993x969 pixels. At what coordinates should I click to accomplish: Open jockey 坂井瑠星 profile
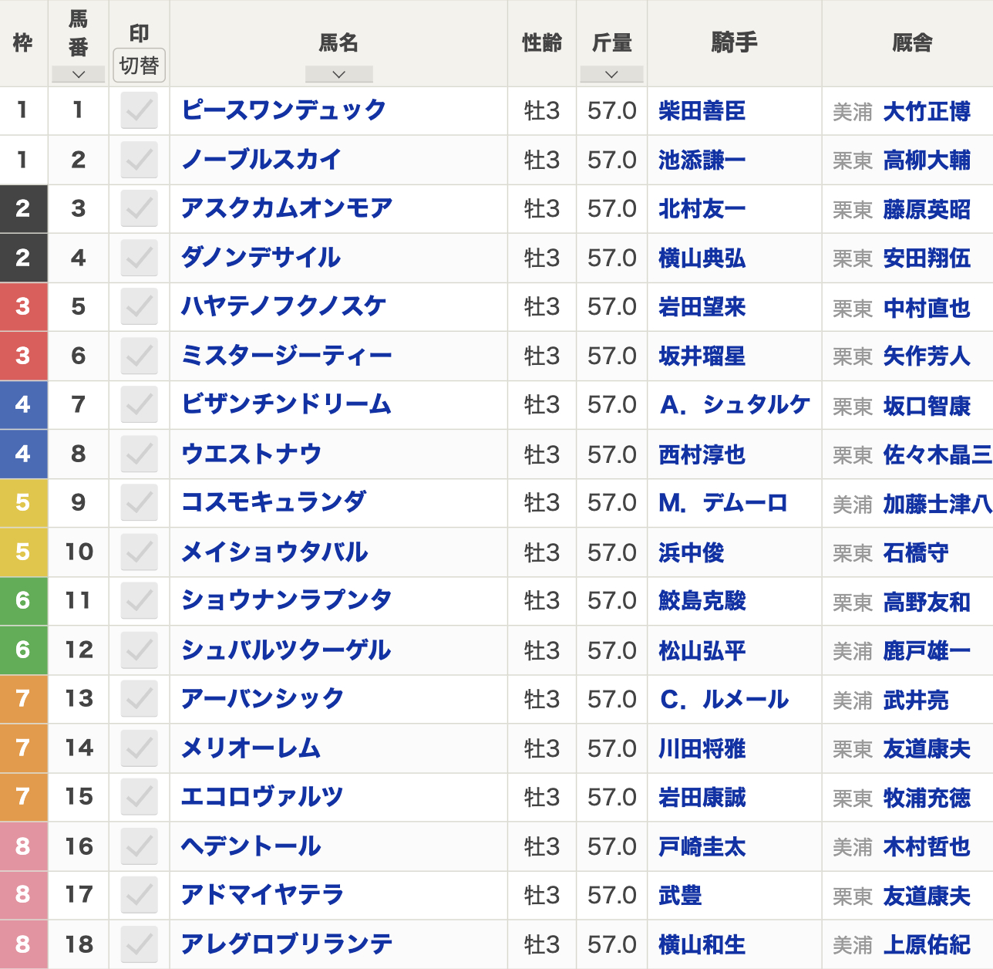pos(702,356)
